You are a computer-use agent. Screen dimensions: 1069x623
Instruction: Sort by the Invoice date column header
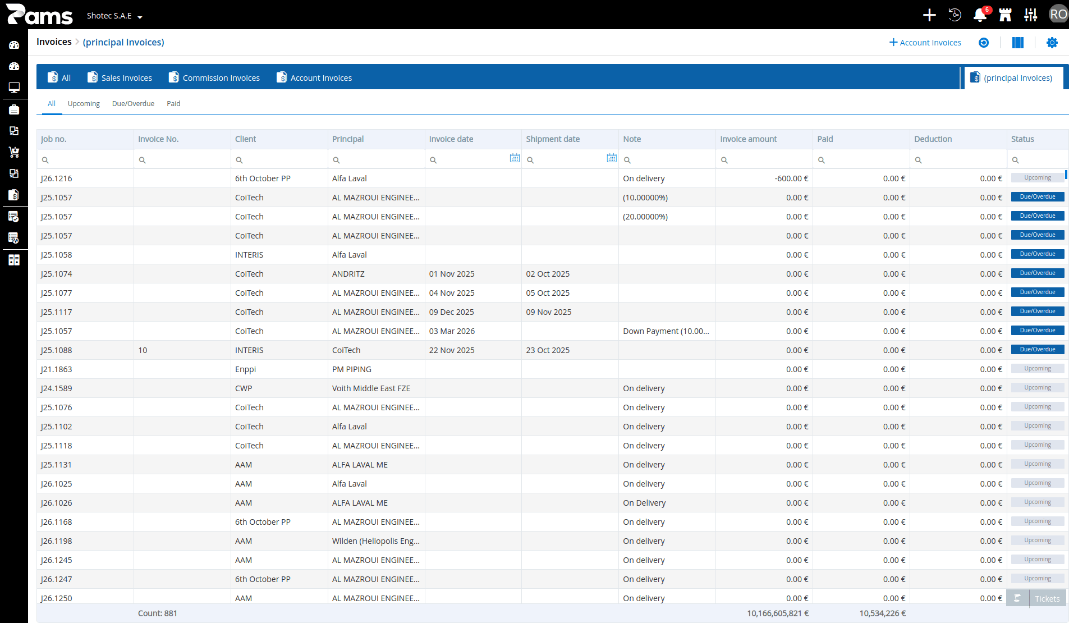pos(473,139)
